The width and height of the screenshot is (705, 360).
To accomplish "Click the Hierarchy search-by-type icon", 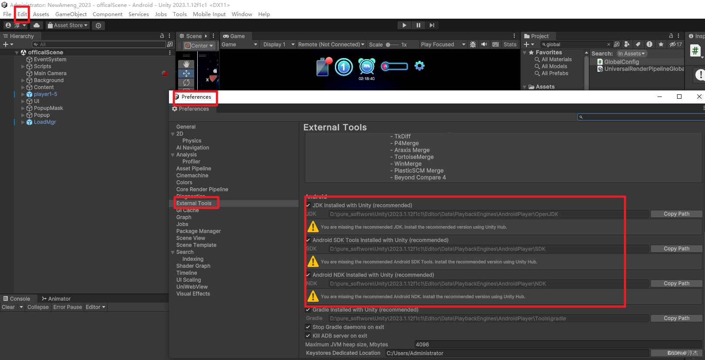I will pyautogui.click(x=170, y=44).
